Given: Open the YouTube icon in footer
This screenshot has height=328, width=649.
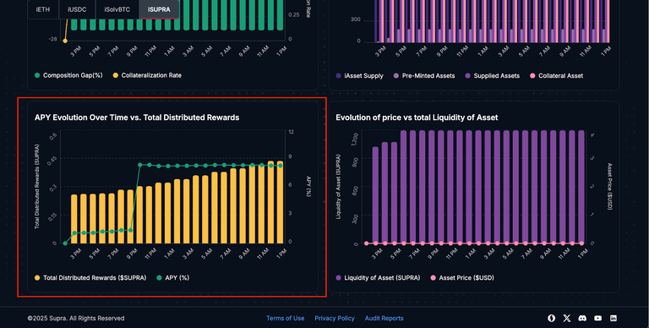Looking at the screenshot, I should click(597, 318).
